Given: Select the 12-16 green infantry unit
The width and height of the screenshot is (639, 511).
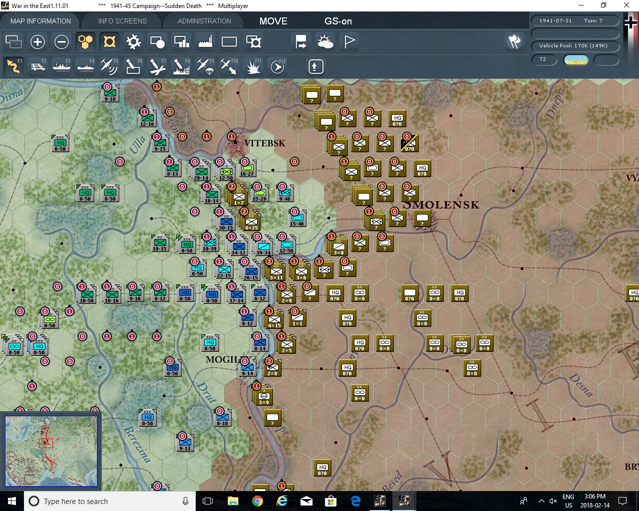Looking at the screenshot, I should pos(147,119).
